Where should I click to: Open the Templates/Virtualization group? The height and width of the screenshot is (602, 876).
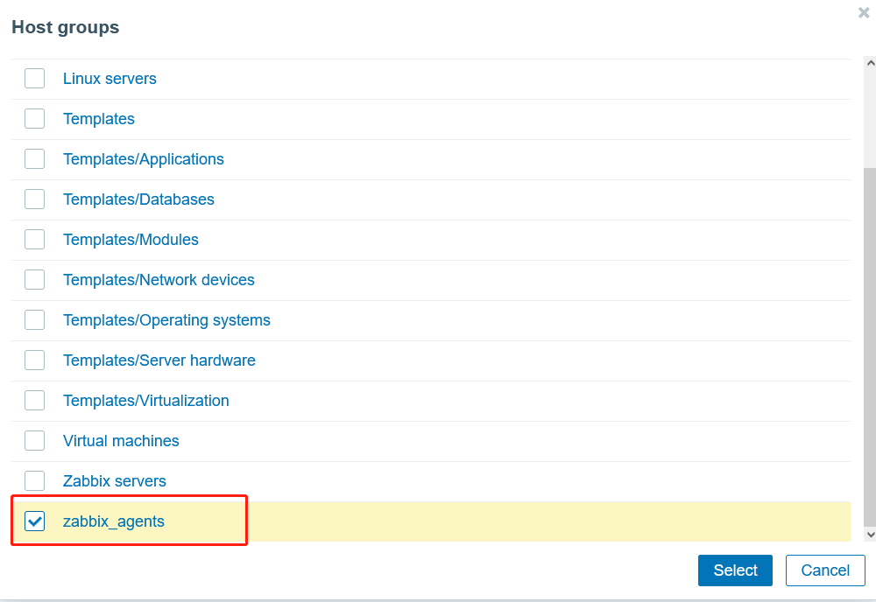[x=146, y=400]
